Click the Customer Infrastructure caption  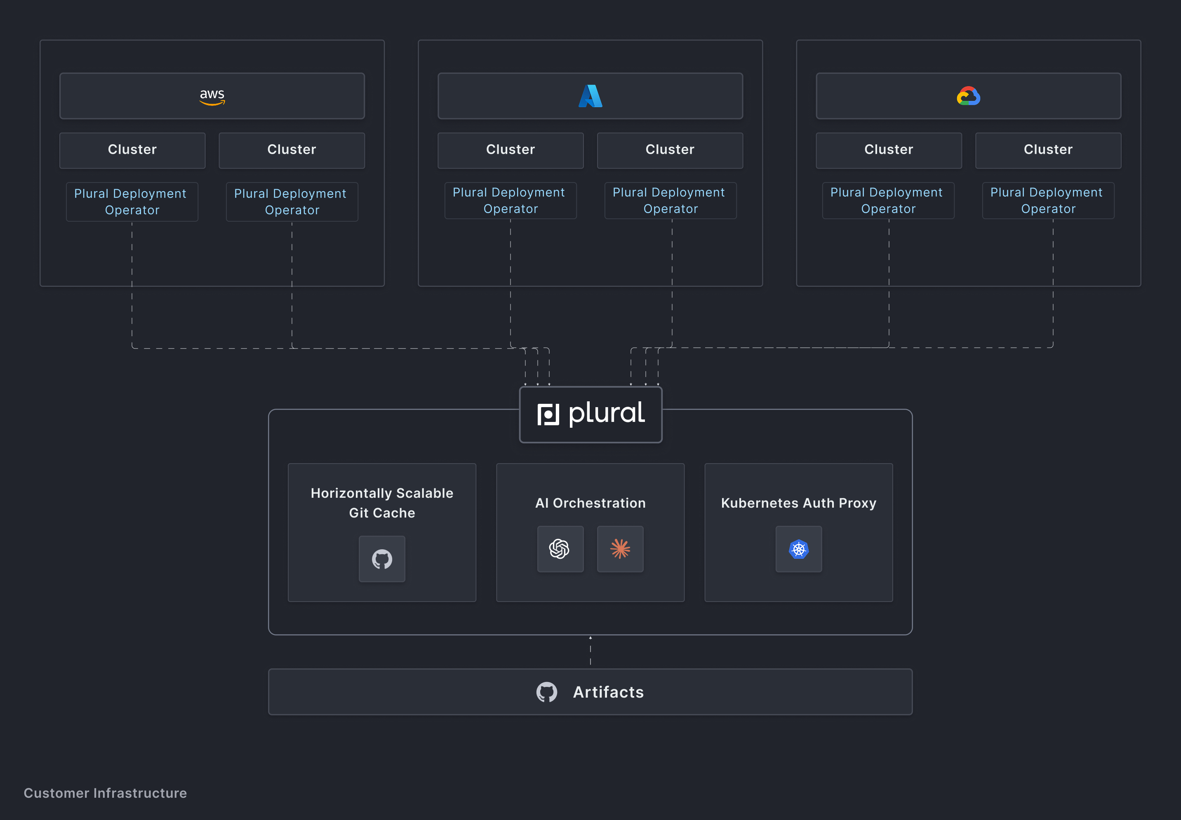[x=106, y=793]
